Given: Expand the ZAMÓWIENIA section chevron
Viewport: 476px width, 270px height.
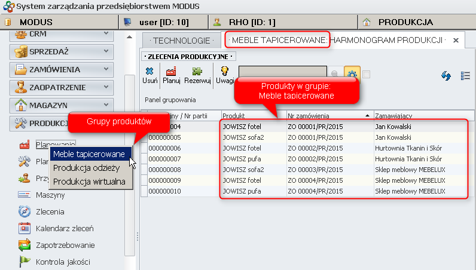Looking at the screenshot, I should coord(106,69).
